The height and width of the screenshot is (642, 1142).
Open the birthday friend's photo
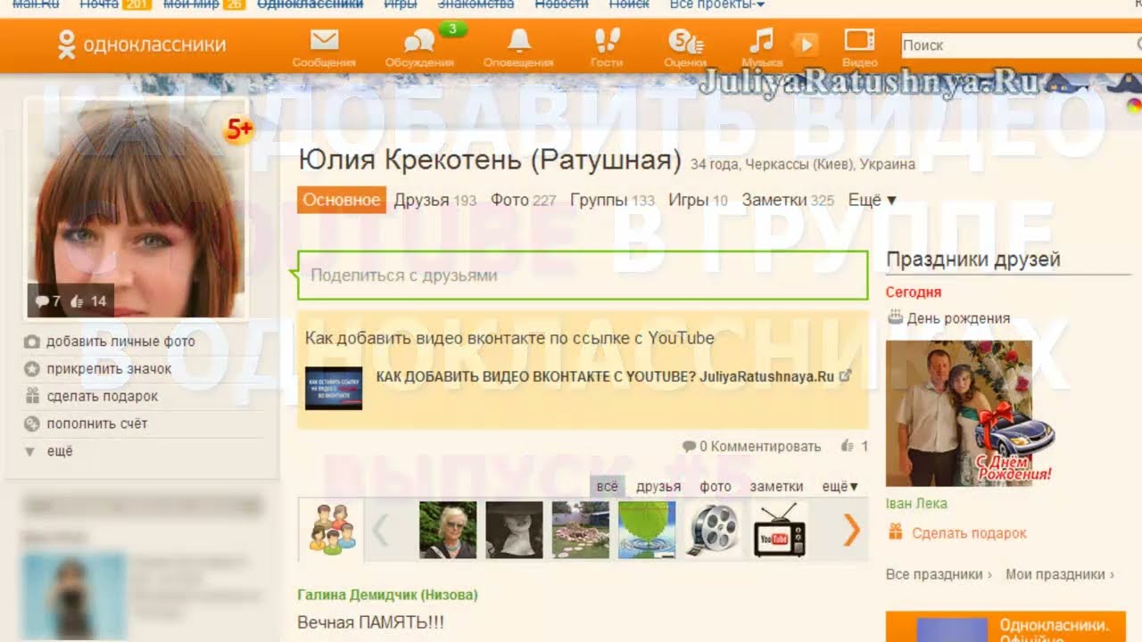click(958, 413)
